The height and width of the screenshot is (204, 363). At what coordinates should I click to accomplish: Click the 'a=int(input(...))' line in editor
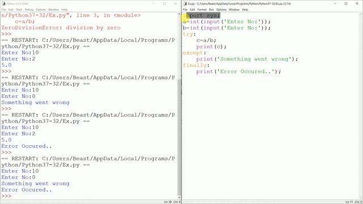(227, 22)
